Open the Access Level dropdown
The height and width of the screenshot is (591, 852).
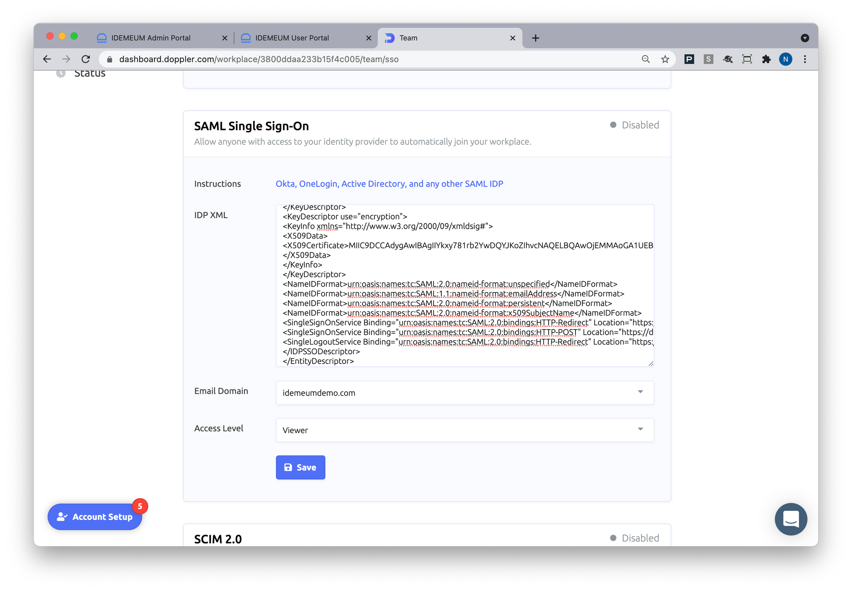[465, 430]
